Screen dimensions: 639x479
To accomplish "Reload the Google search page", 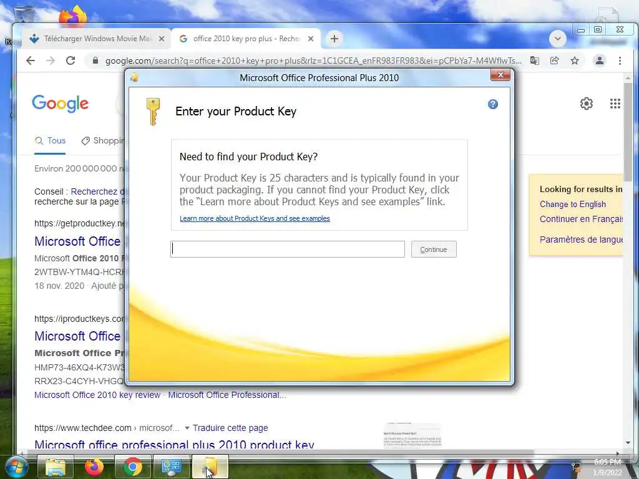I will (x=71, y=60).
